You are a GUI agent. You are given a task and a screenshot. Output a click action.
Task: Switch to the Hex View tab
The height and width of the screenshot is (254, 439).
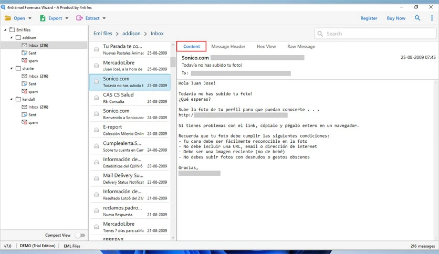[266, 46]
